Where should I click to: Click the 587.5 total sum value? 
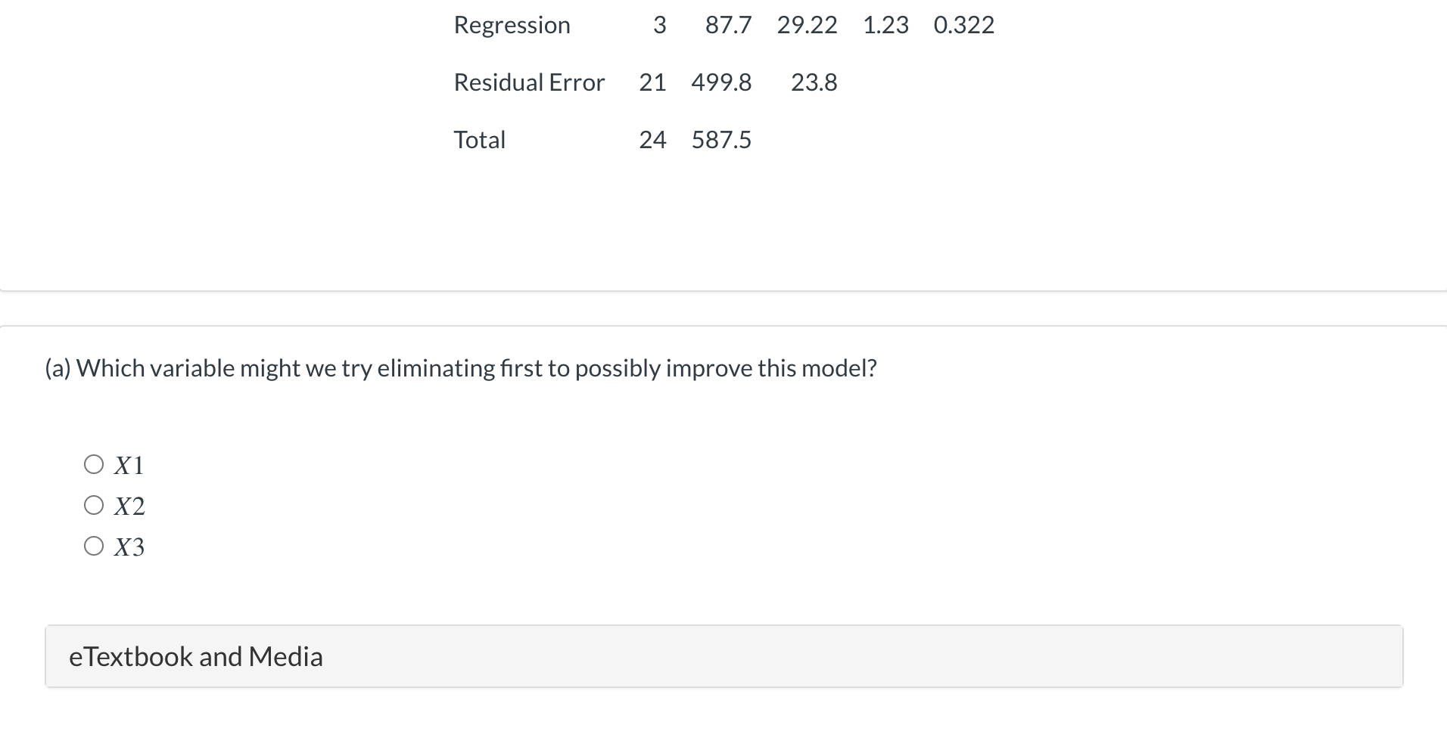721,139
